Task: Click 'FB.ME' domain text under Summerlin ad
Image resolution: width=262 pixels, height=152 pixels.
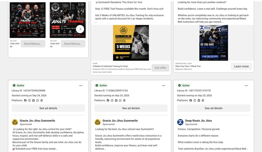Action: click(x=95, y=63)
